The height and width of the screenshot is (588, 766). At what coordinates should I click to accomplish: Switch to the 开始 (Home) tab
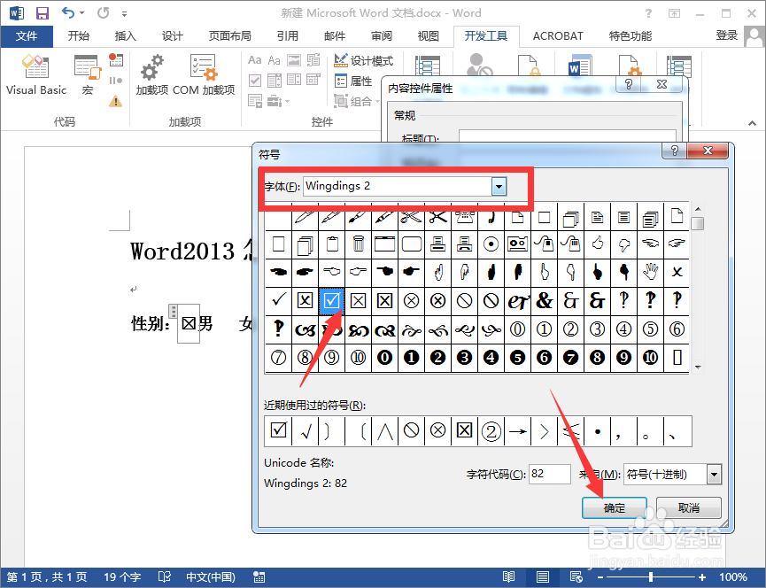78,36
